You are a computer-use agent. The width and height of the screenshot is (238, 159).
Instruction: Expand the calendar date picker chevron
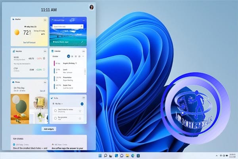[x=83, y=56]
